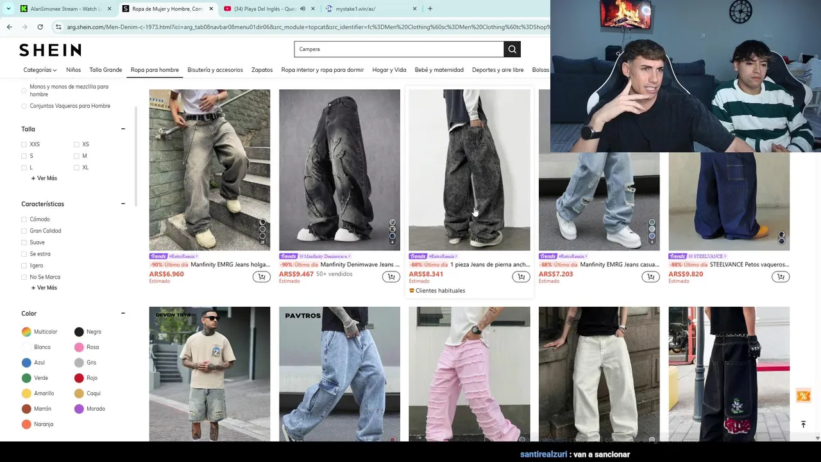Click the back-to-top arrow icon
Screen dimensions: 821x462
[x=803, y=424]
